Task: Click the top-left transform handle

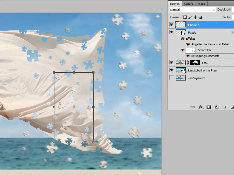Action: [54, 72]
